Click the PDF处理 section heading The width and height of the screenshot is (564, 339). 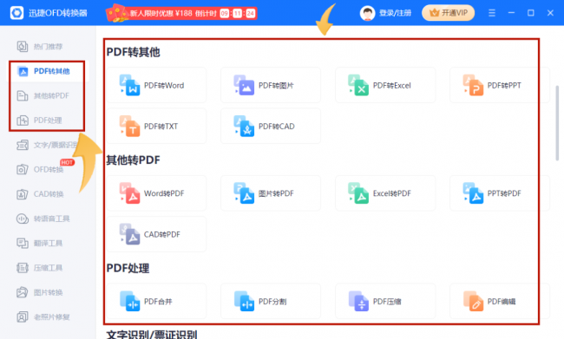(128, 268)
